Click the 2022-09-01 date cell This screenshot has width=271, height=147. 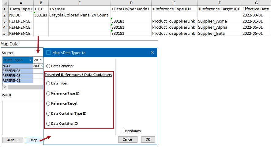click(x=256, y=15)
